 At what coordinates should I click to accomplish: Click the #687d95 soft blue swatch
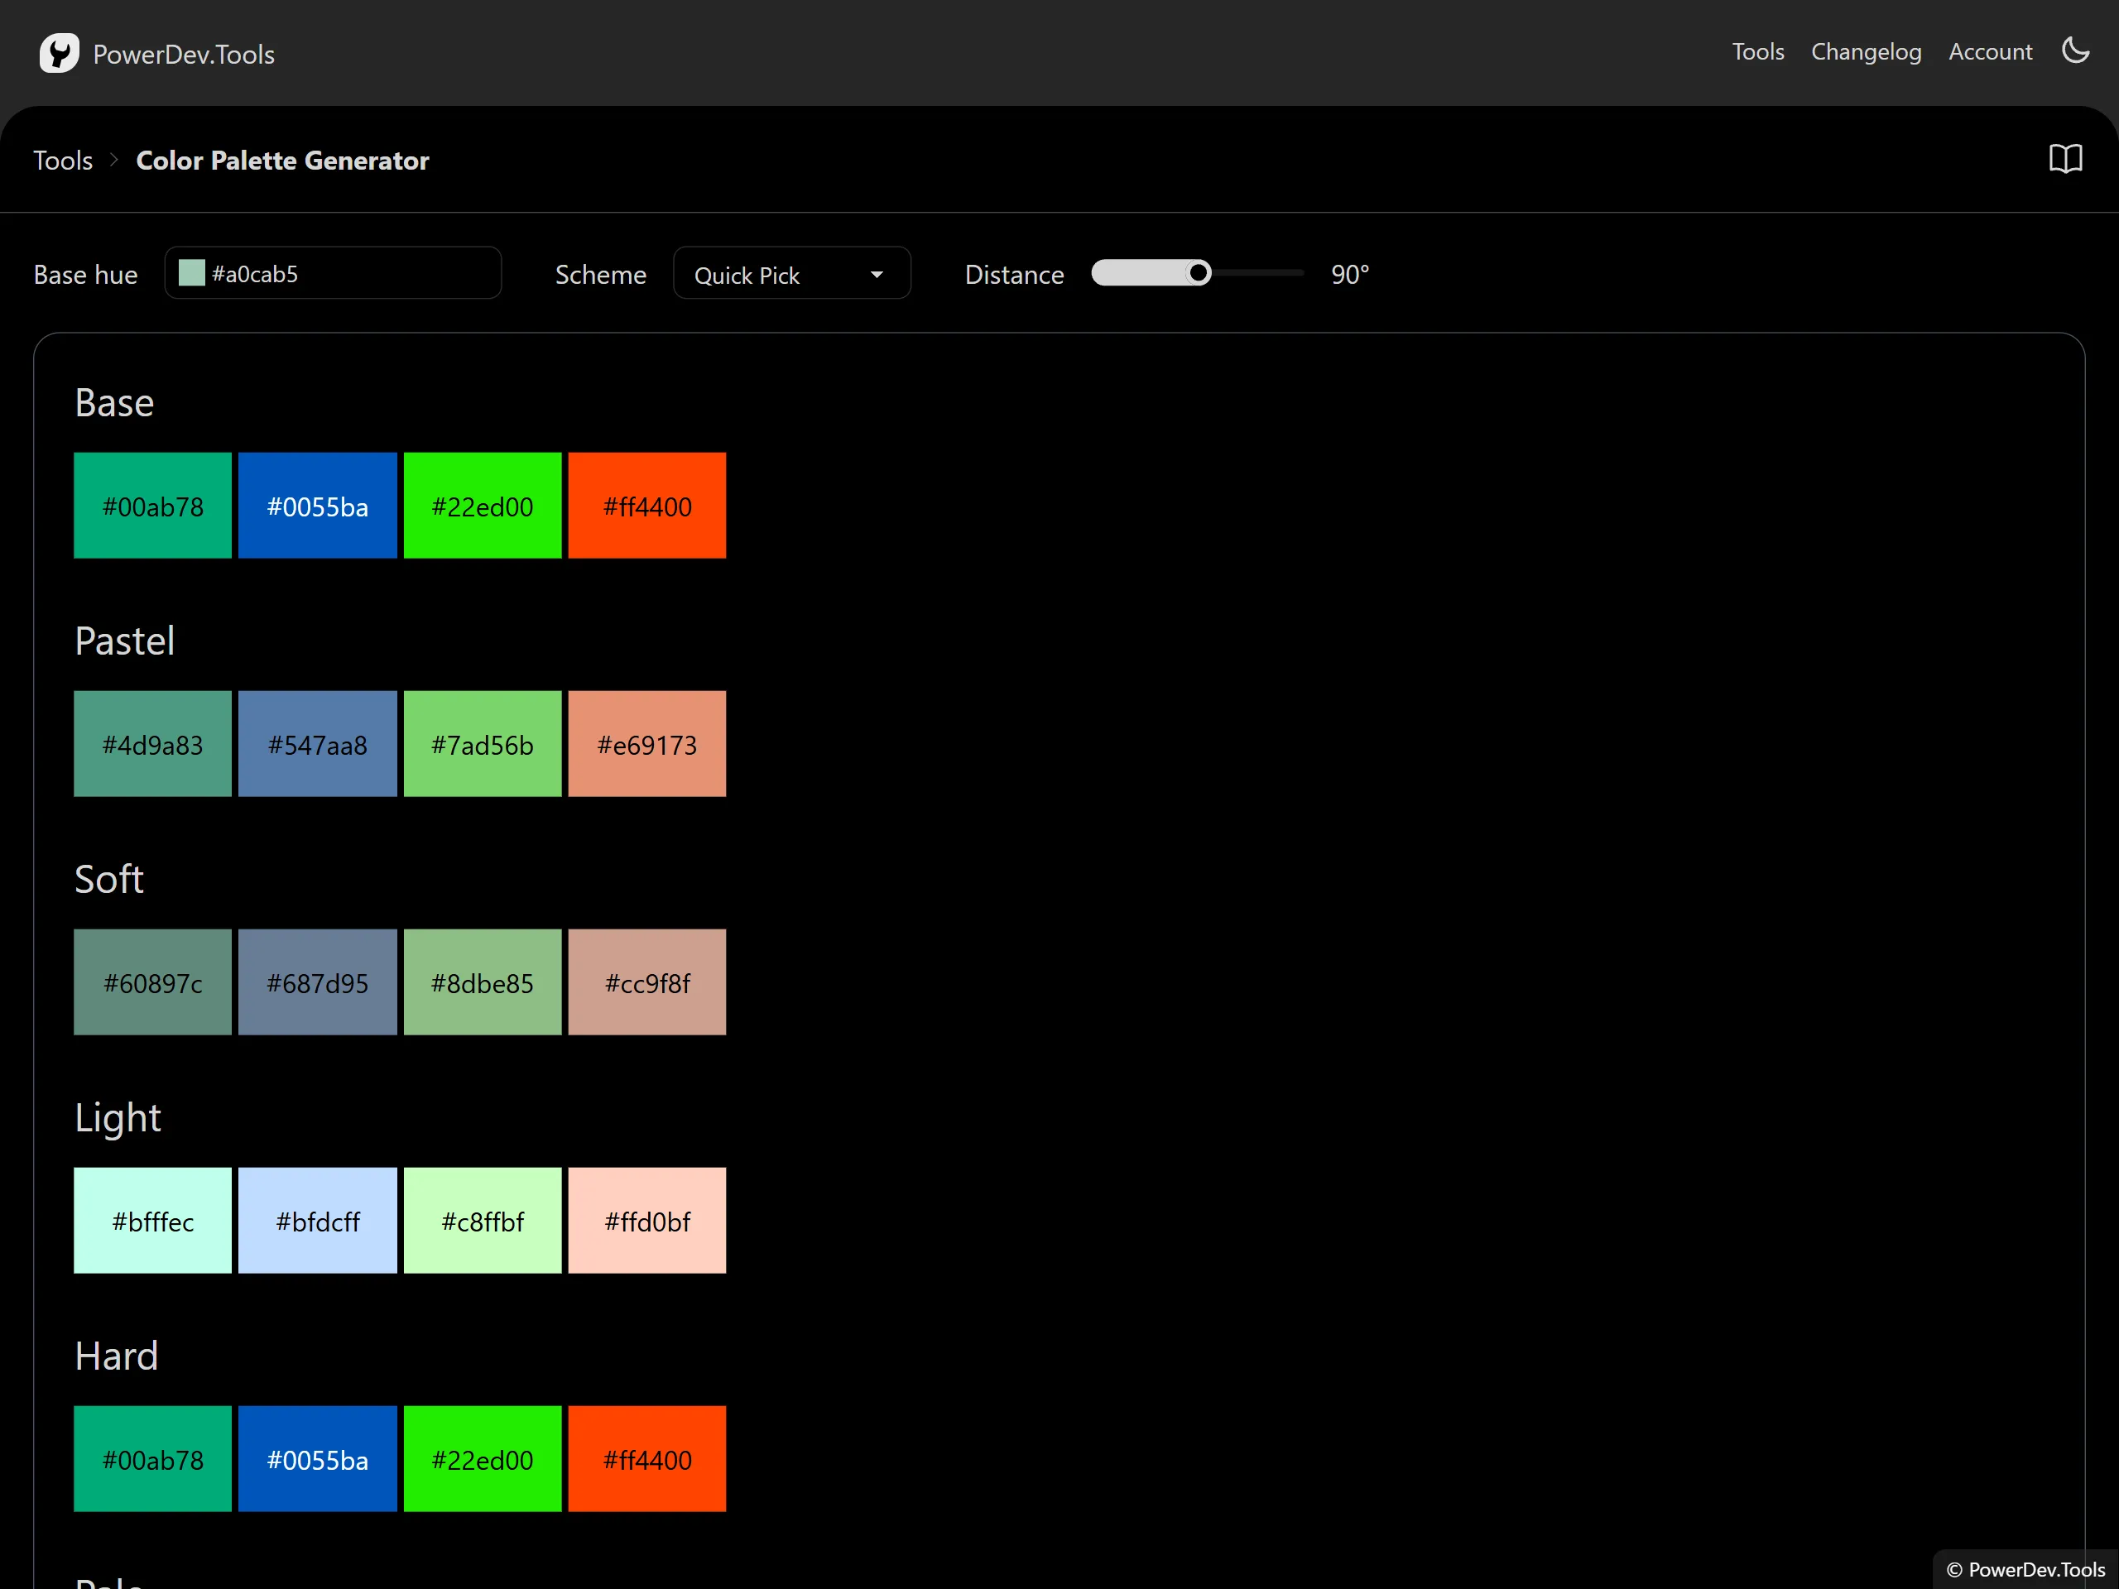(x=319, y=982)
